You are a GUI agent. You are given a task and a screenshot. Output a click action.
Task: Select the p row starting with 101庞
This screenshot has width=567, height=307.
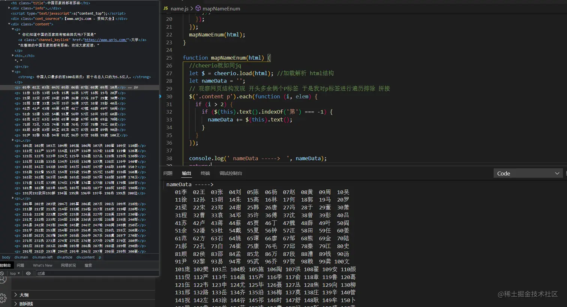coord(80,145)
